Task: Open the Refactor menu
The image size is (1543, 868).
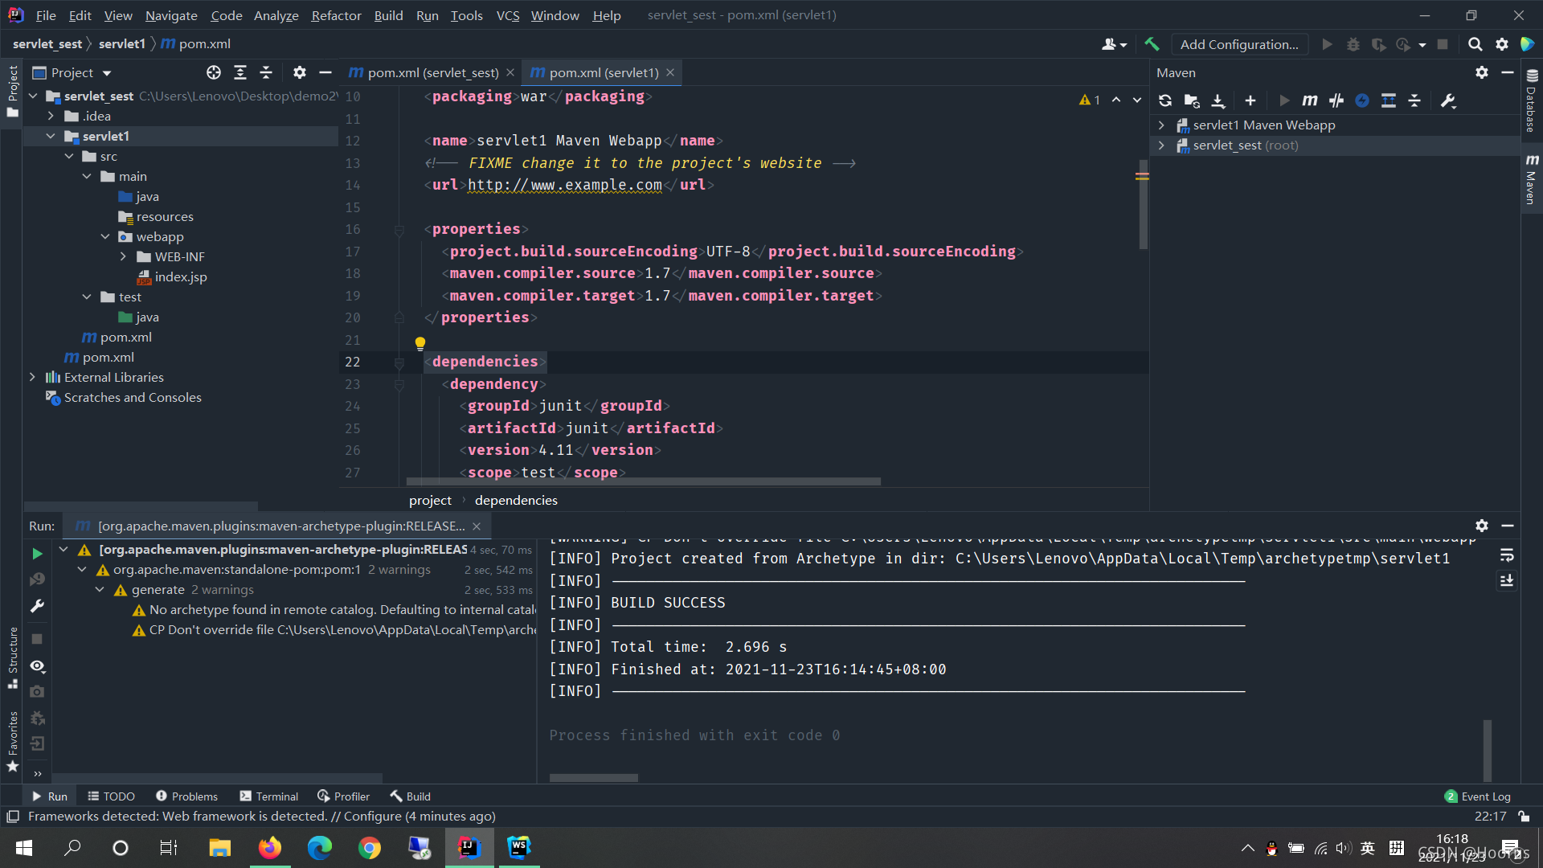Action: [x=336, y=15]
